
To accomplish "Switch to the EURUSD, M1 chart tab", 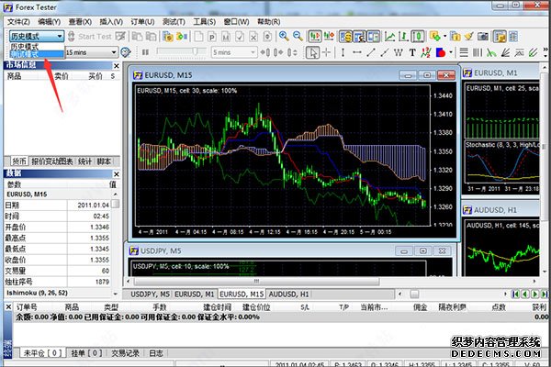I will coord(195,294).
